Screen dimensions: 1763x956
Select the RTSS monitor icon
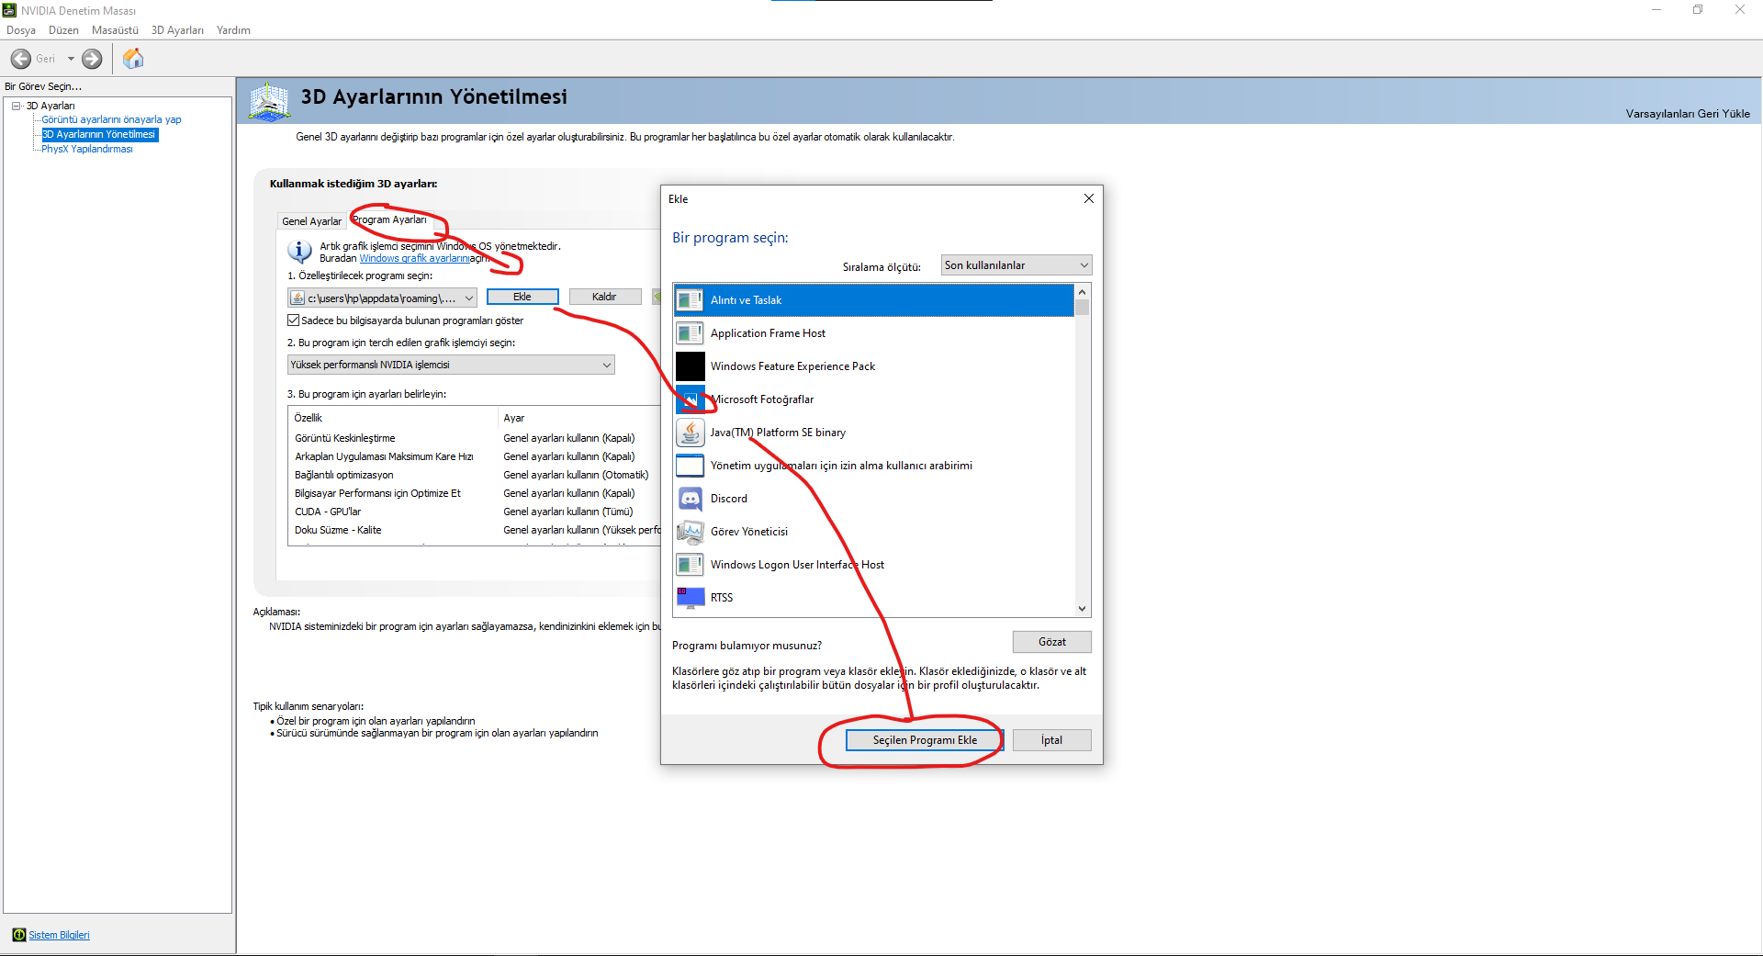(690, 598)
